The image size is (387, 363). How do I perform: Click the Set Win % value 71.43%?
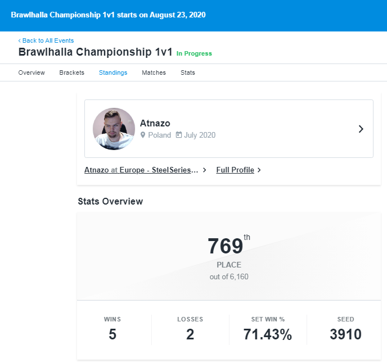click(x=268, y=334)
